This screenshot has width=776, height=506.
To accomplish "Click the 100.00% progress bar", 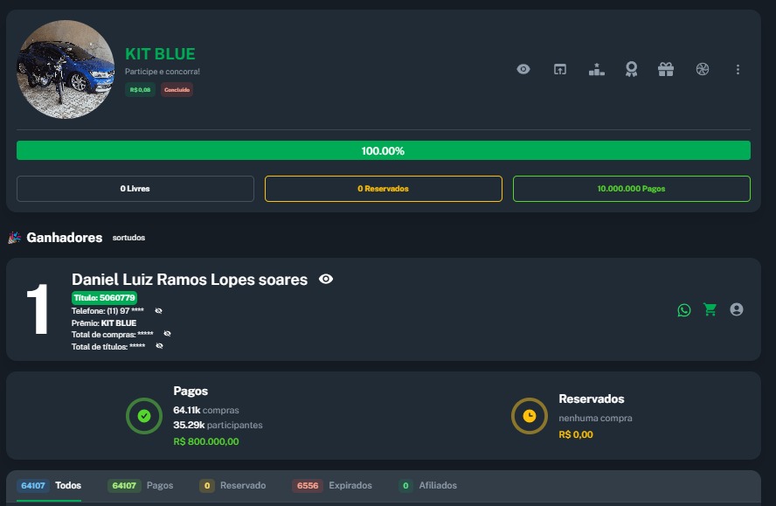I will [x=383, y=150].
